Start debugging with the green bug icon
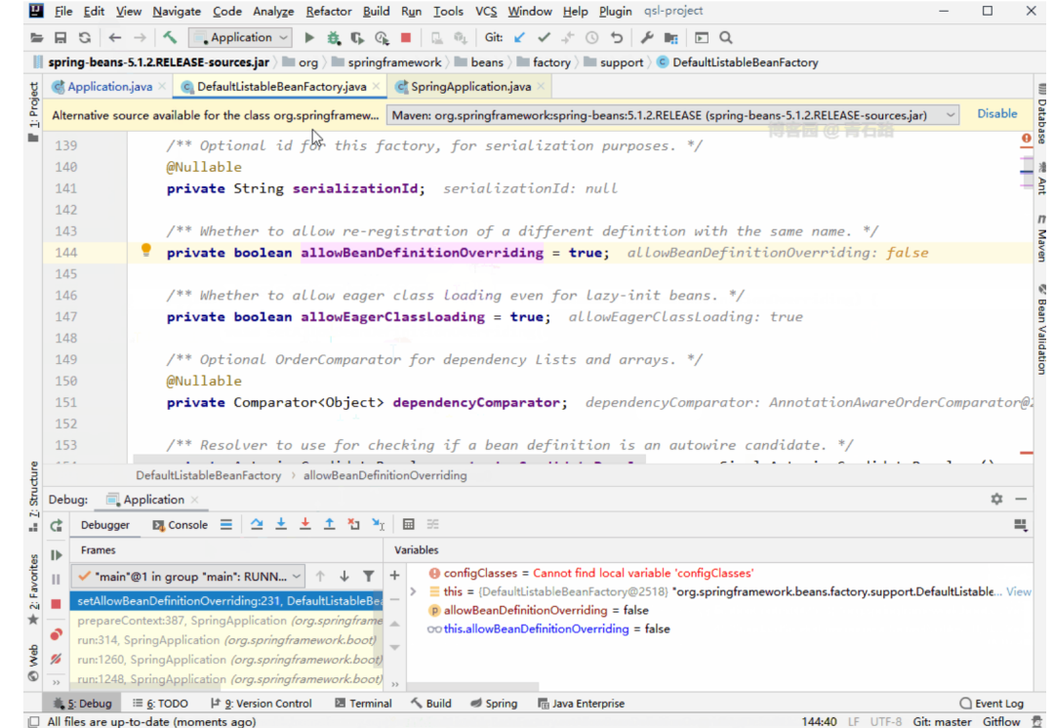The image size is (1054, 728). 334,38
